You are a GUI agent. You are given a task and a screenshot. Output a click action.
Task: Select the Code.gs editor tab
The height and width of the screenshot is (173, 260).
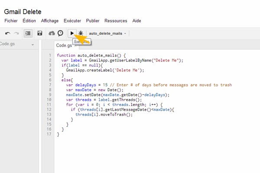64,45
